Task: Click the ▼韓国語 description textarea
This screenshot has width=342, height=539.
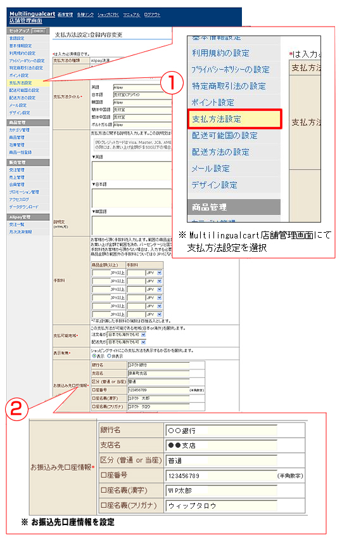Action: coord(132,225)
